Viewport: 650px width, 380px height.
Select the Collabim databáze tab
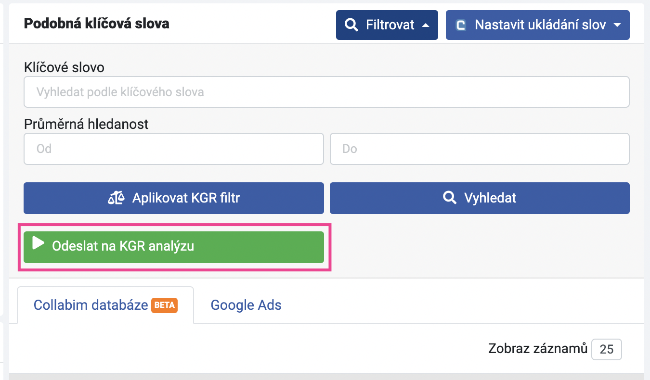pos(91,305)
